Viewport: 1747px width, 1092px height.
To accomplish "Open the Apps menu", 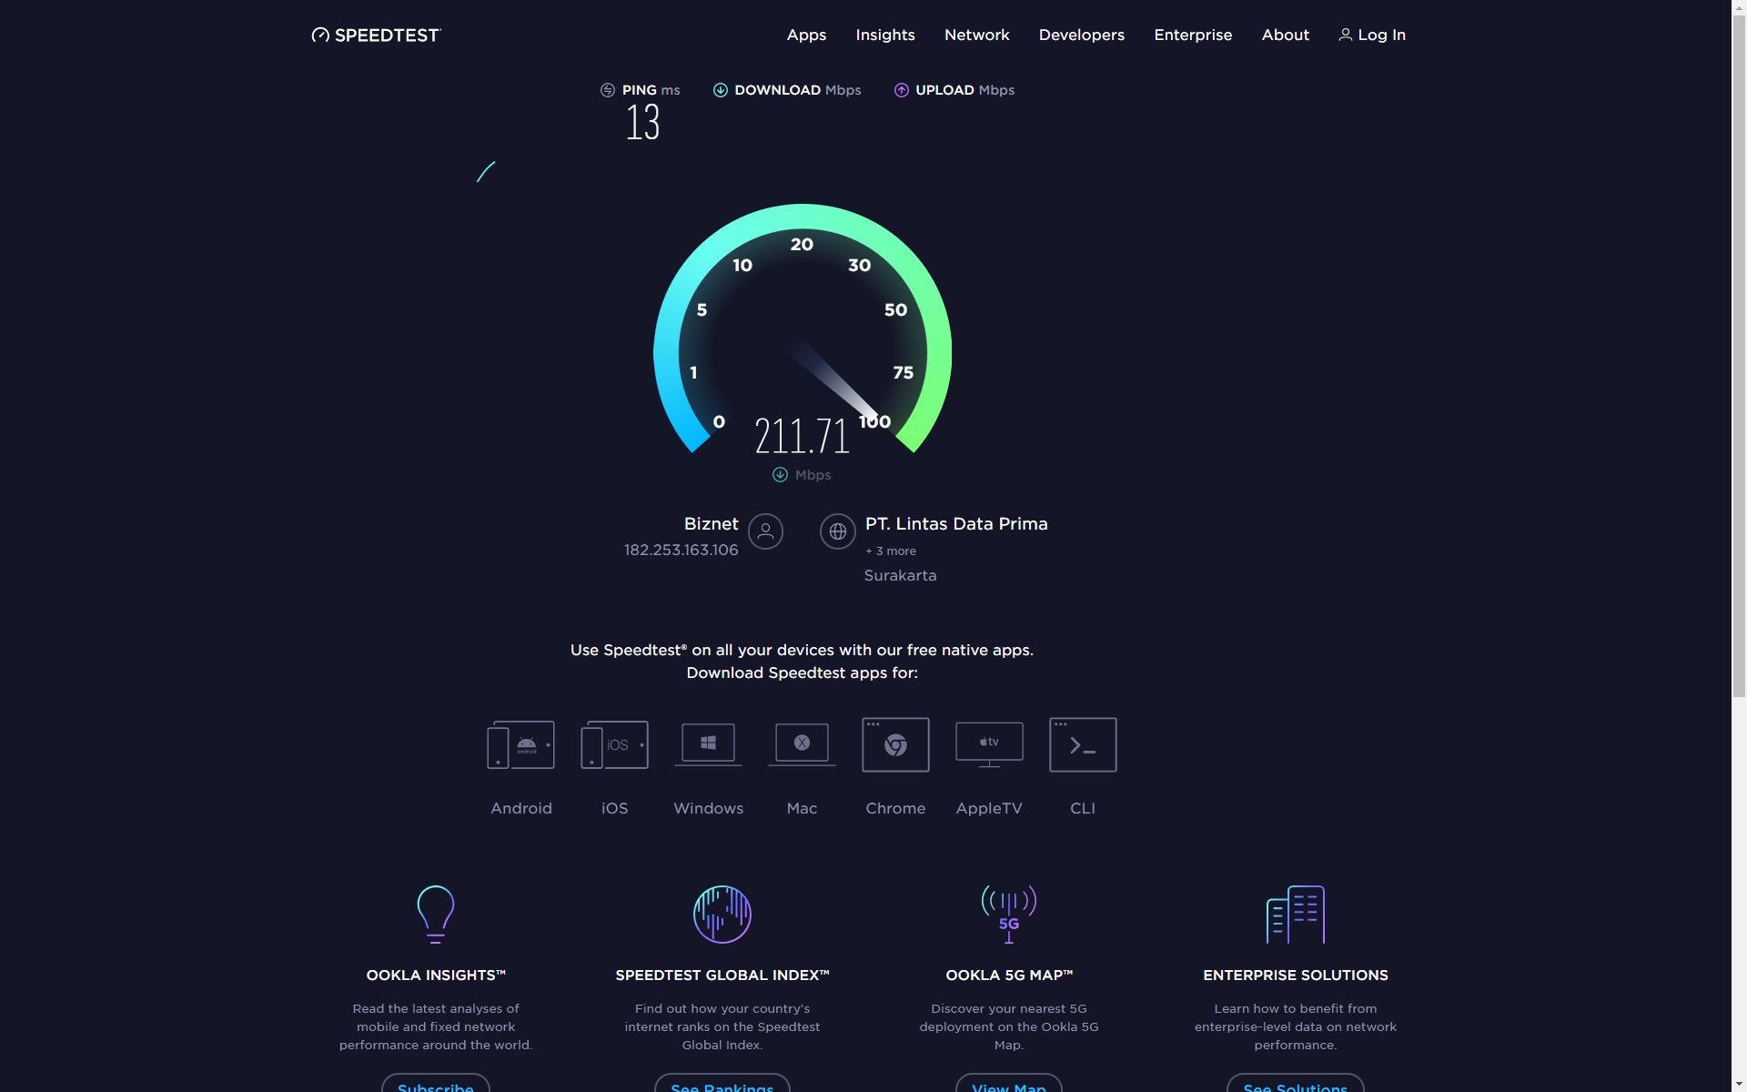I will point(806,35).
